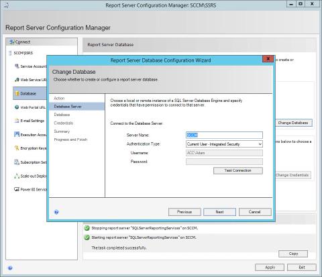Select the SCCM\SSRS server node icon
This screenshot has height=277, width=322.
tap(10, 53)
